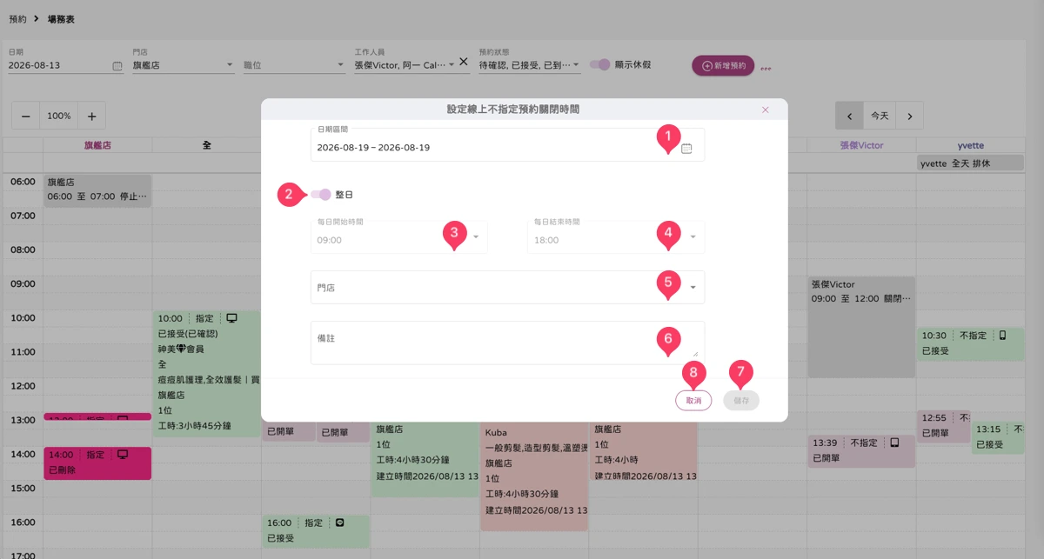This screenshot has width=1044, height=559.
Task: Open the calendar icon beside 2026-08-13 date
Action: point(117,65)
